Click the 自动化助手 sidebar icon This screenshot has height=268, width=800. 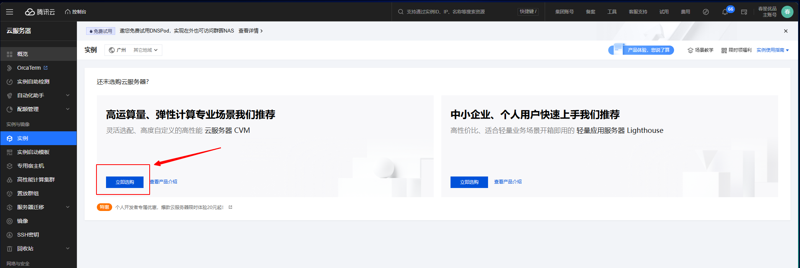(10, 95)
